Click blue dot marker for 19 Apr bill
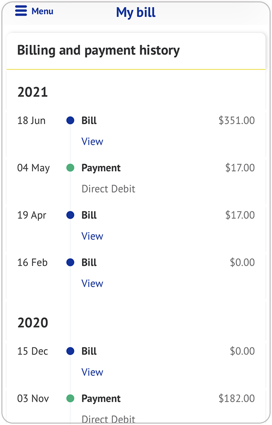The image size is (272, 425). point(70,215)
